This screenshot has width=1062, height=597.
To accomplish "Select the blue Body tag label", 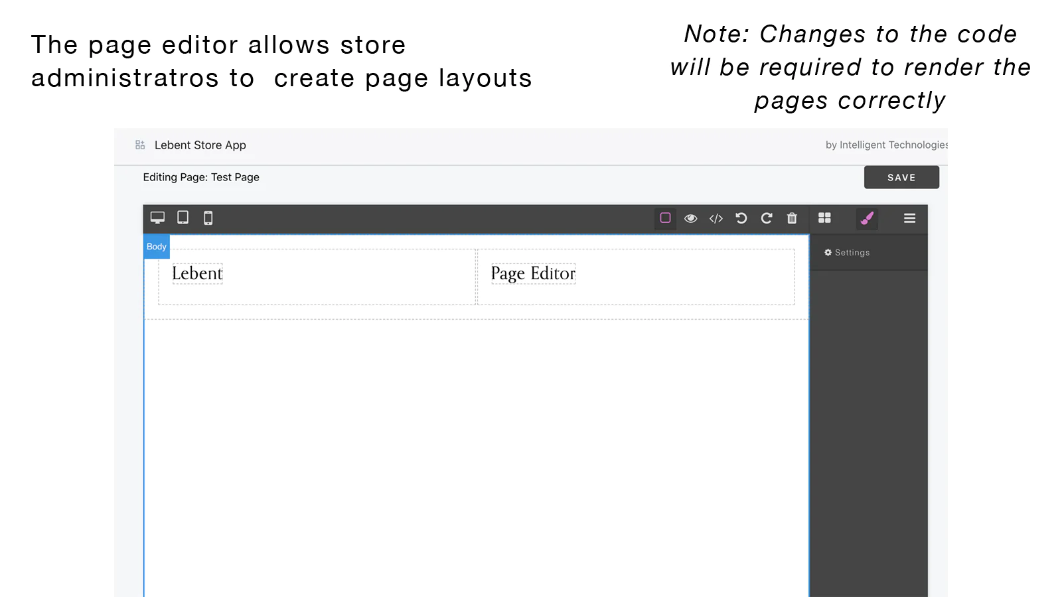I will click(x=157, y=247).
